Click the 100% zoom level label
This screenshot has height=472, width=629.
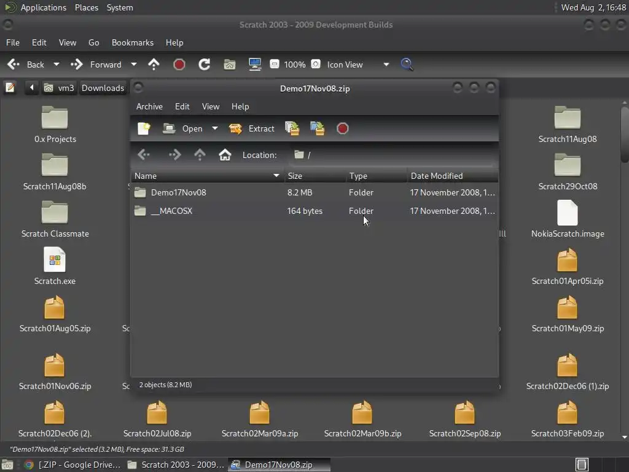(x=295, y=65)
